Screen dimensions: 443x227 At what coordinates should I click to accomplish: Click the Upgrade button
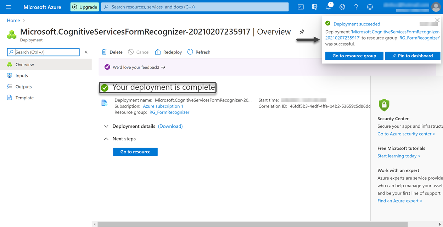coord(85,7)
